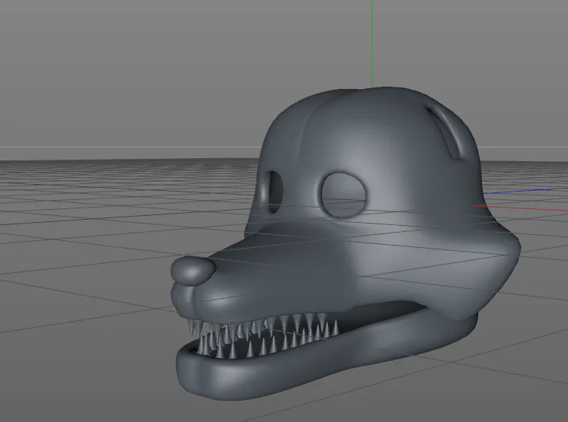The width and height of the screenshot is (568, 422).
Task: Click the ear slot on top of head
Action: [x=445, y=132]
